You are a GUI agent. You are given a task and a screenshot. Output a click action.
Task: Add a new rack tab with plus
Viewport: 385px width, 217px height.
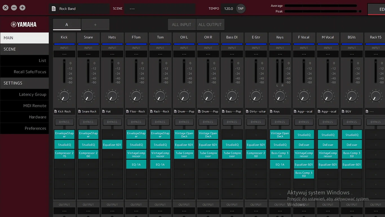[x=95, y=25]
